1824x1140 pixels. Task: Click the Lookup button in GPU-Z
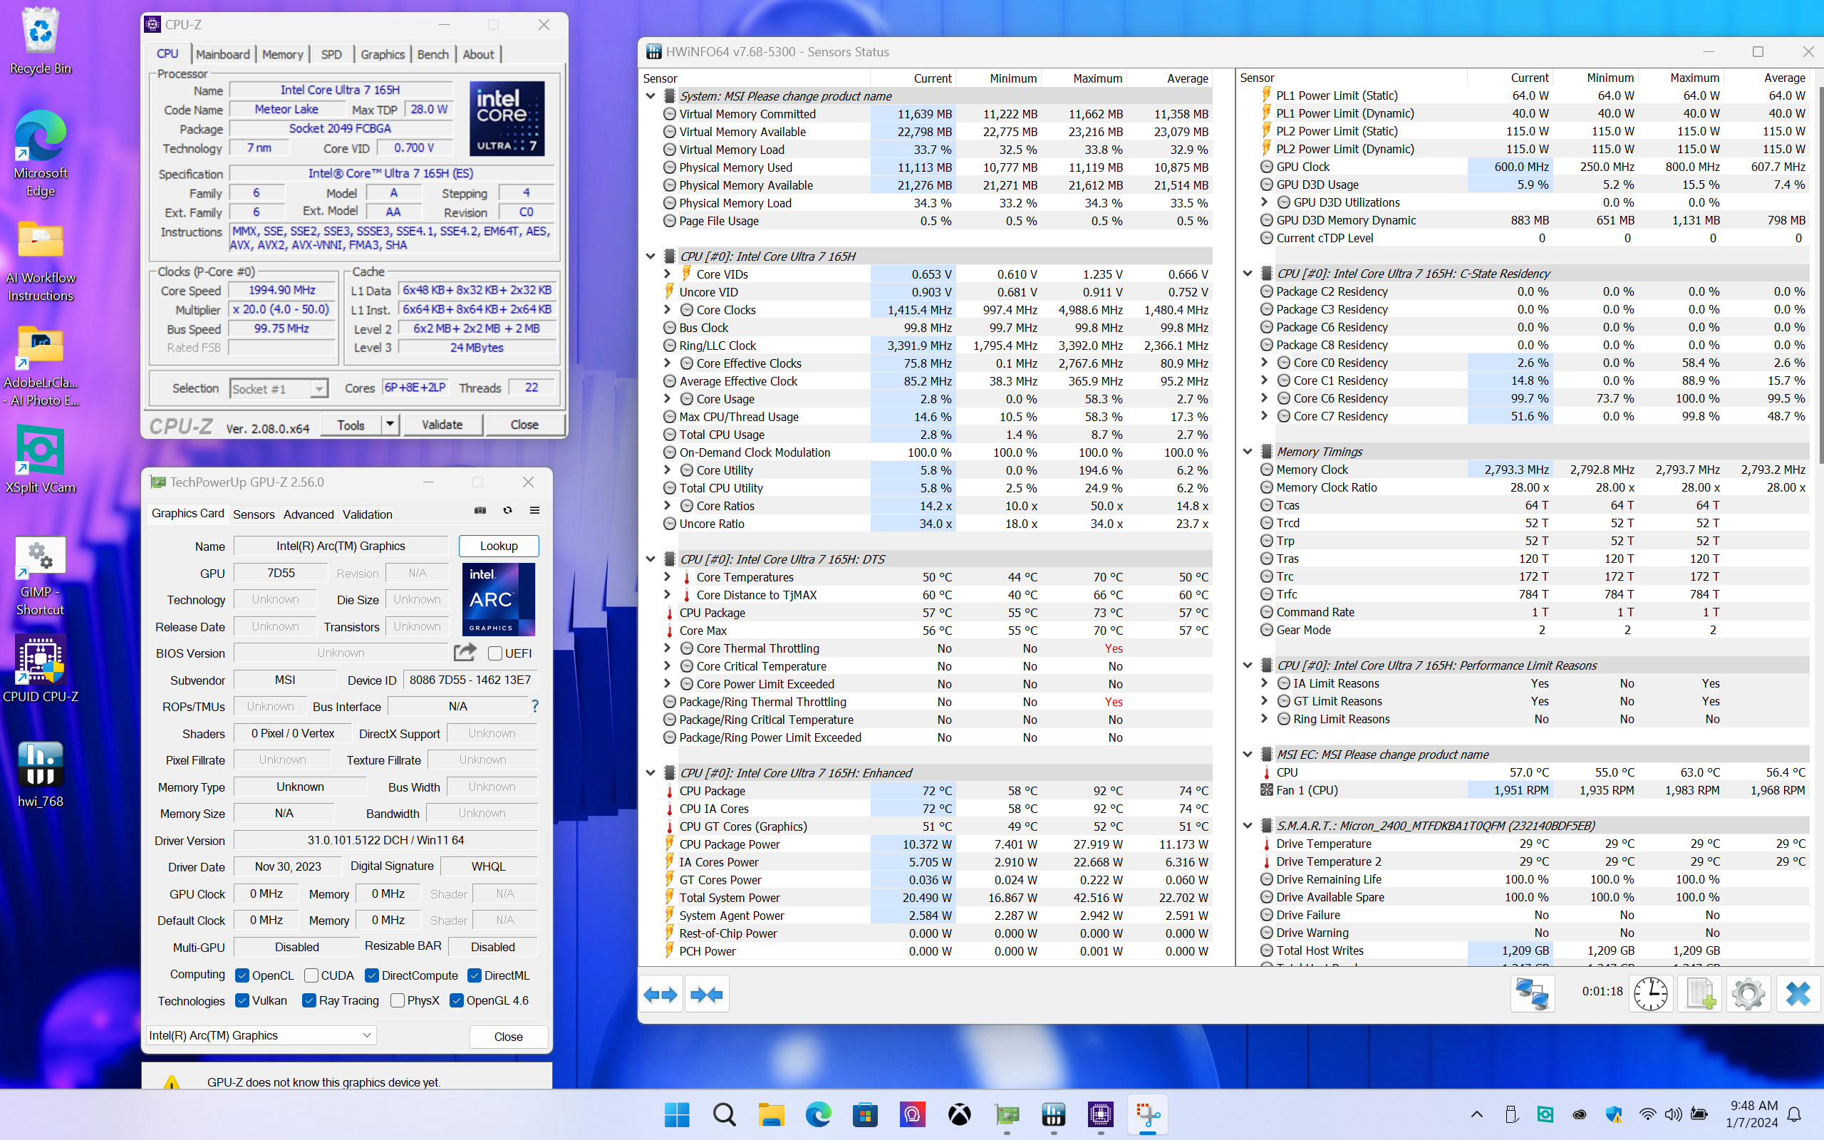click(x=498, y=546)
